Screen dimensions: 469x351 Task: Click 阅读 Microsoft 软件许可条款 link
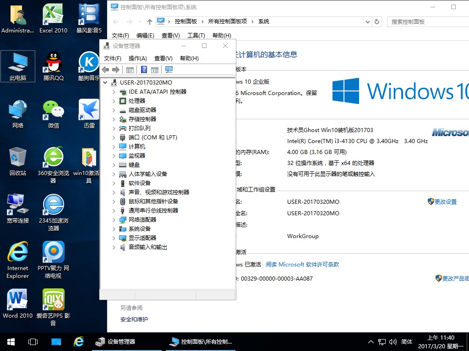click(302, 265)
